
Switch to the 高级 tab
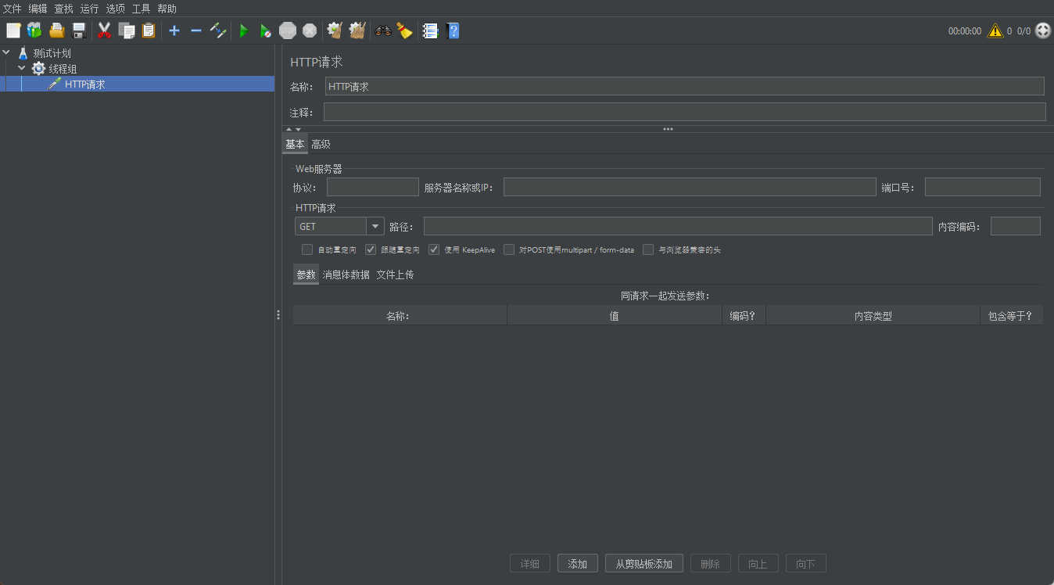point(321,144)
